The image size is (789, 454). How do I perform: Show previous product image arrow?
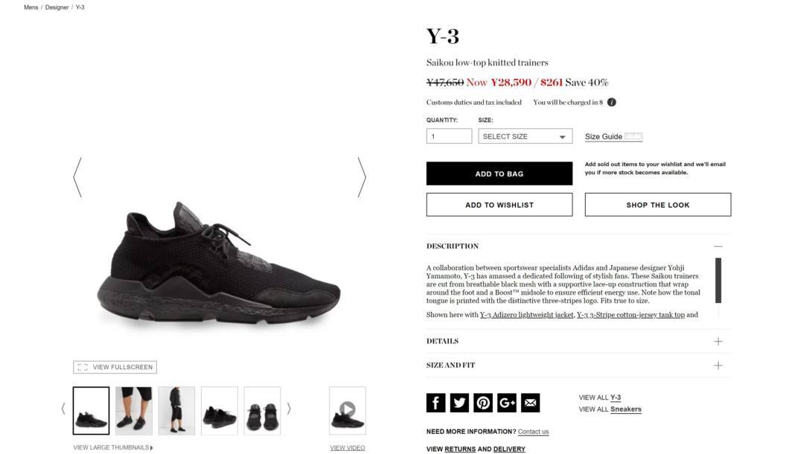pyautogui.click(x=77, y=177)
